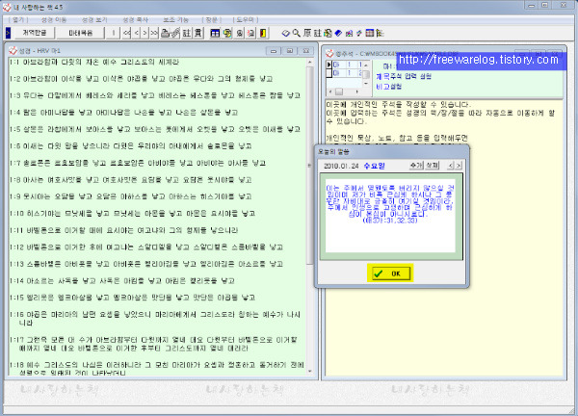Maximize the 성경 Bible child window
This screenshot has width=578, height=416.
point(289,50)
